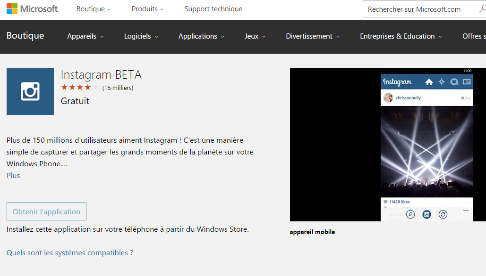Image resolution: width=486 pixels, height=276 pixels.
Task: Click the chrisconnolly profile avatar
Action: pos(388,98)
